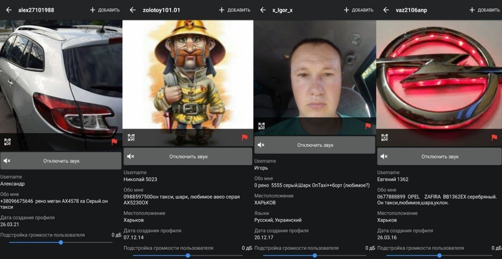
Task: Report alex27101988 with the red flag
Action: tap(114, 142)
